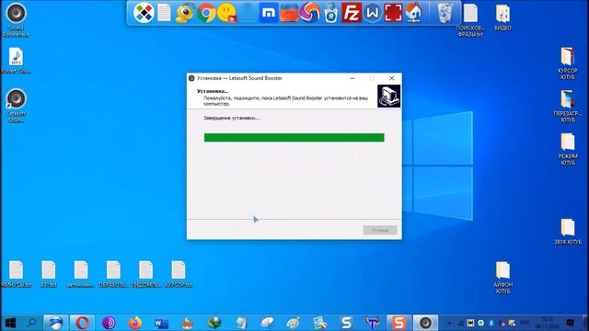The height and width of the screenshot is (331, 589).
Task: Open taskbar search magnifier
Action: [32, 323]
